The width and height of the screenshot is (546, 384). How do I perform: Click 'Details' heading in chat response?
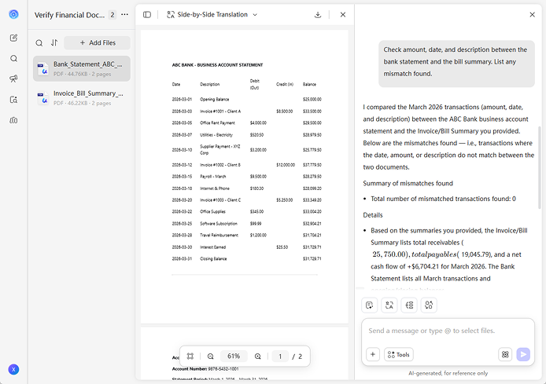[x=373, y=215]
